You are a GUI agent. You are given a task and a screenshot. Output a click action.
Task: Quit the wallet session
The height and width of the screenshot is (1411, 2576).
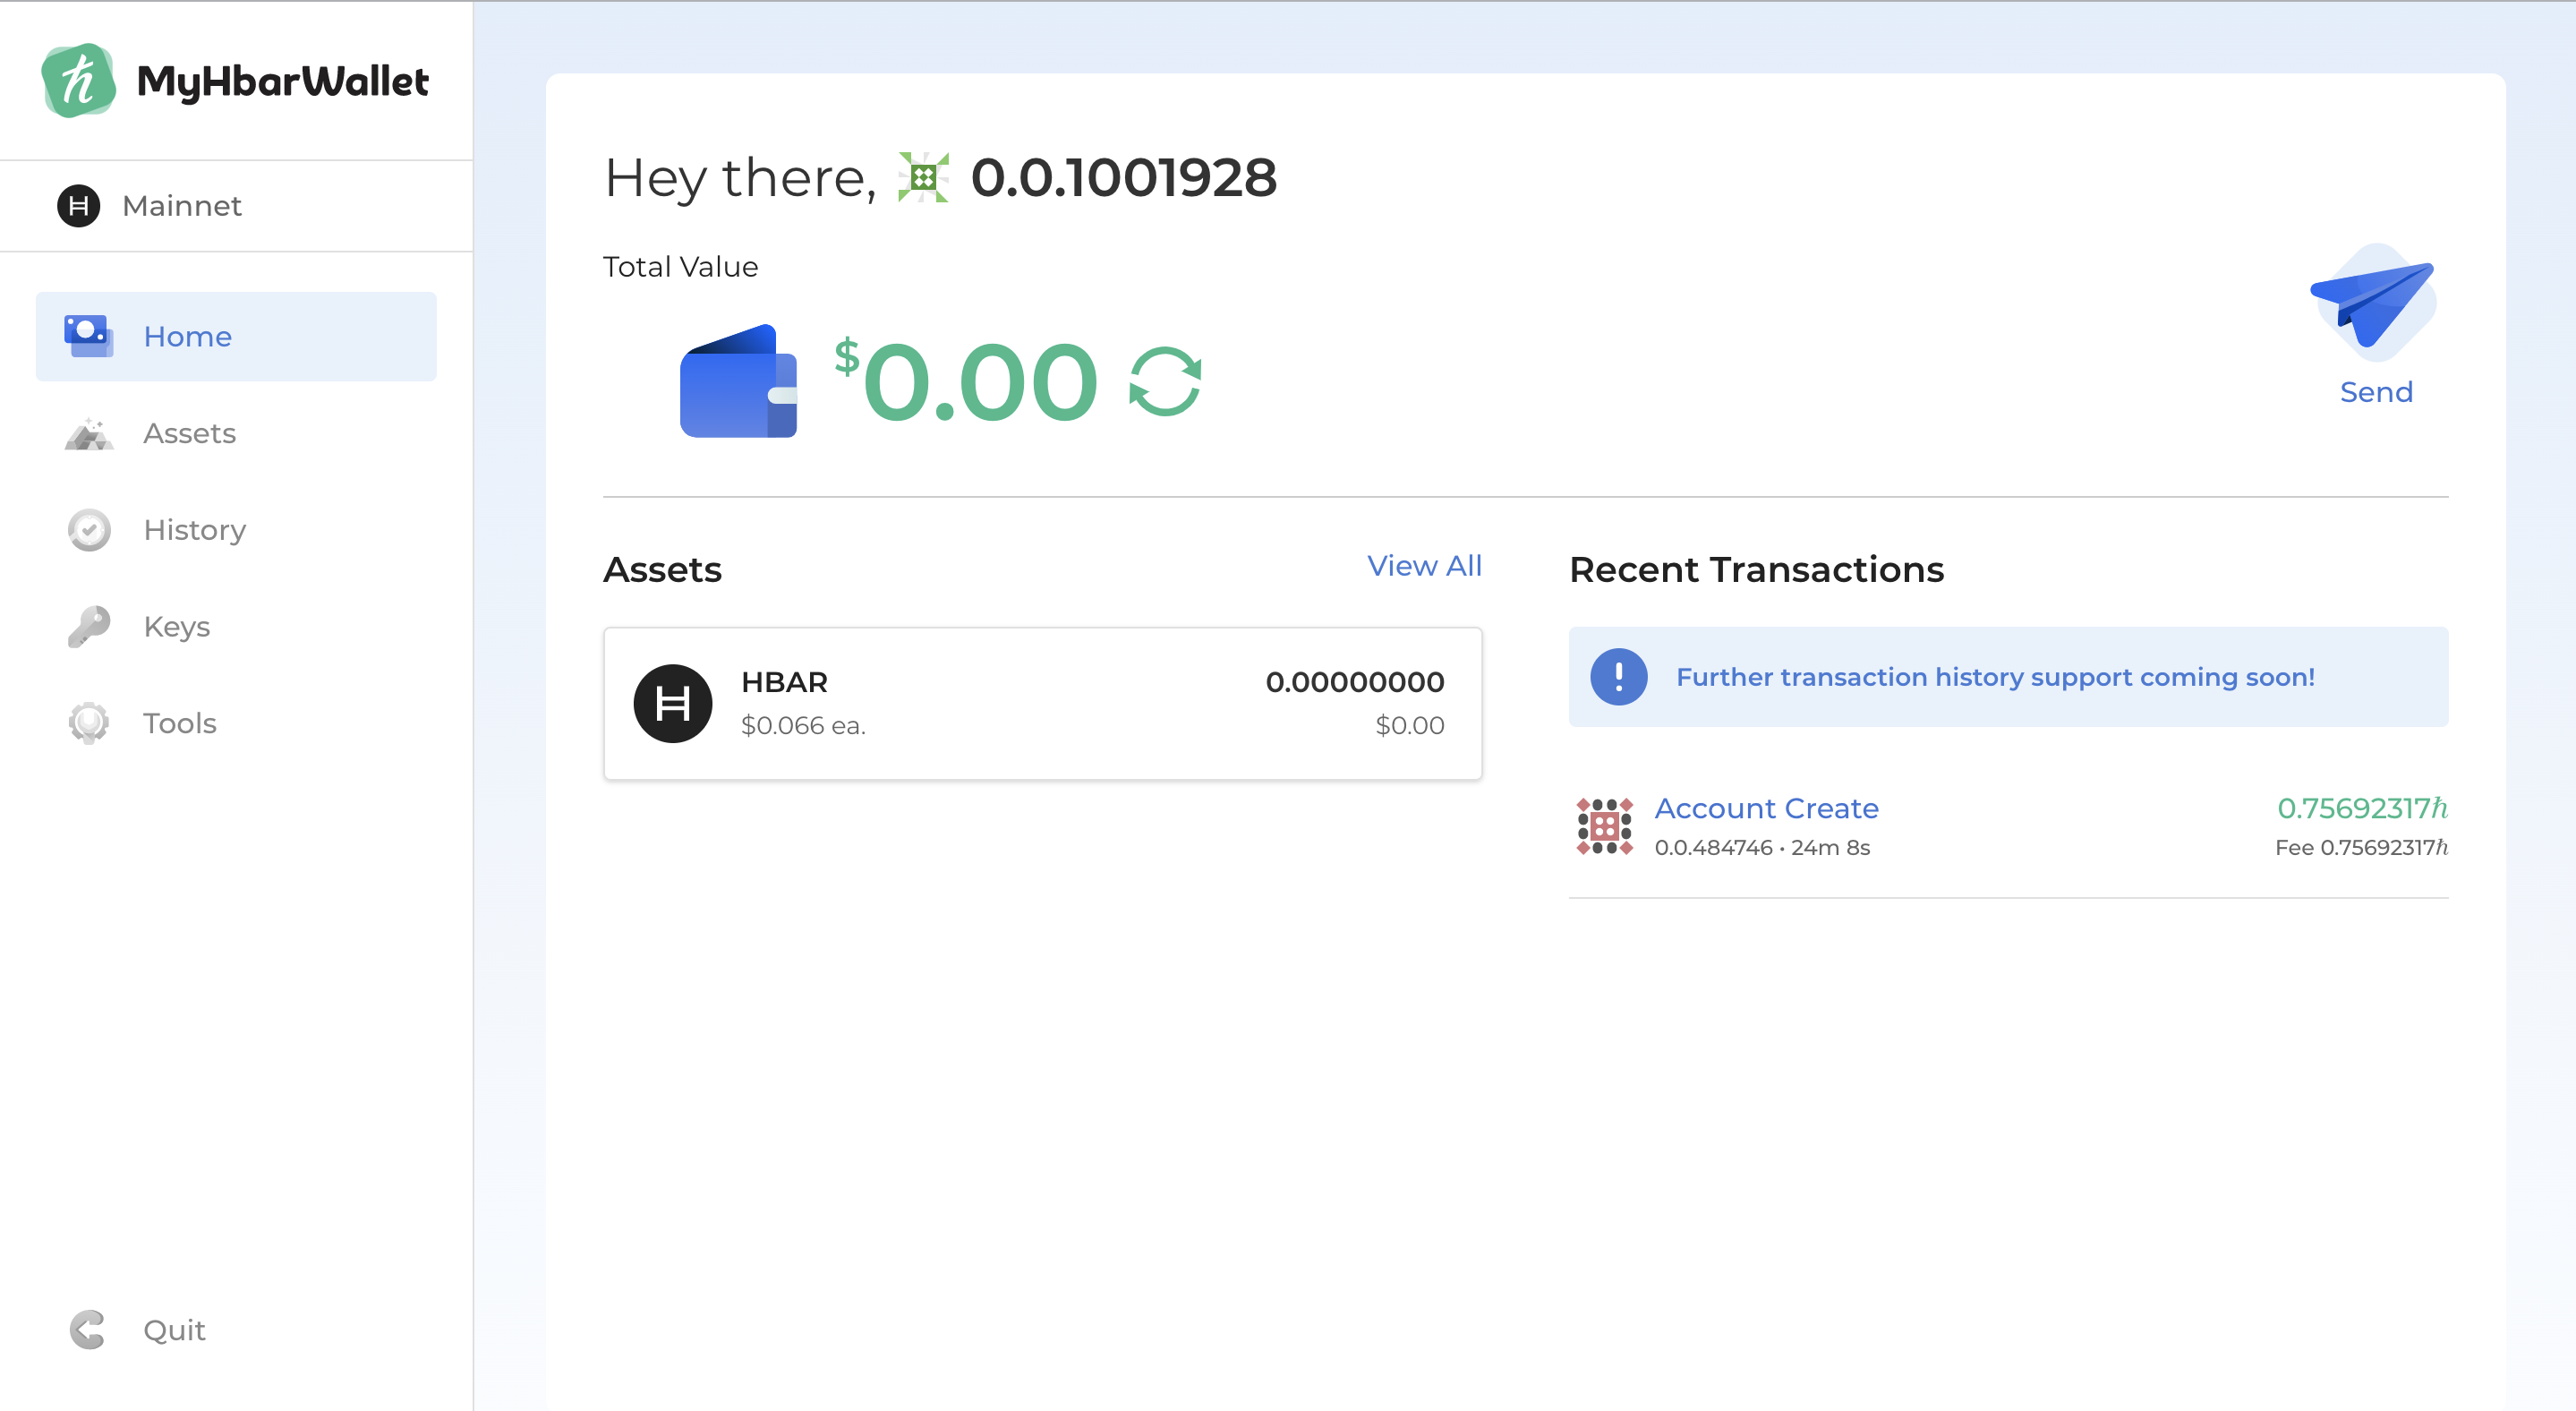tap(173, 1329)
